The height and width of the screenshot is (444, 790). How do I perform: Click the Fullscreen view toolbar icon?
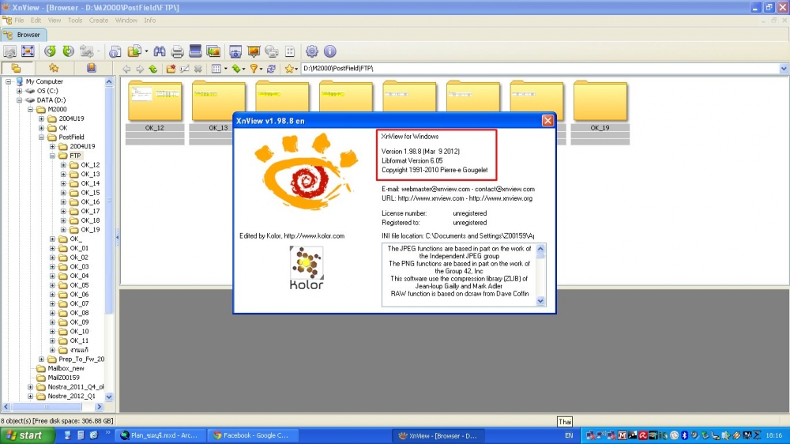coord(28,51)
